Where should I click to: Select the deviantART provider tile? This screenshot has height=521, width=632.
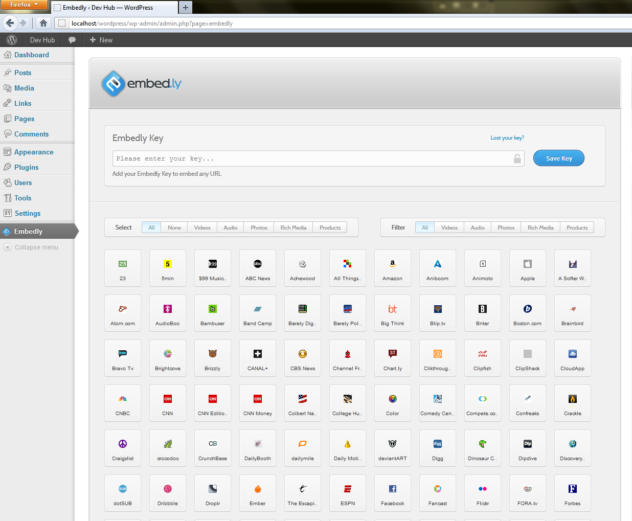393,448
